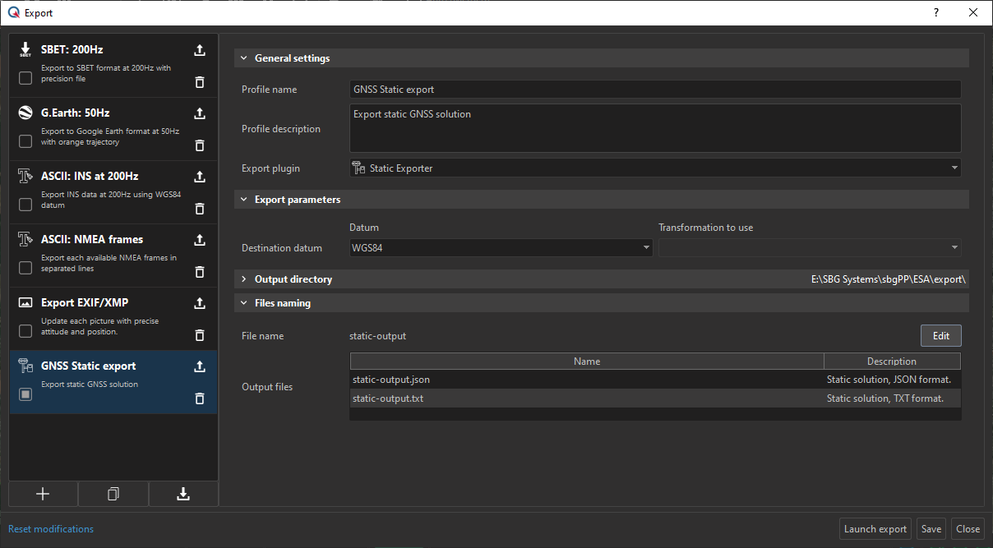Toggle the GNSS Static export checkbox
The image size is (993, 548).
tap(25, 394)
